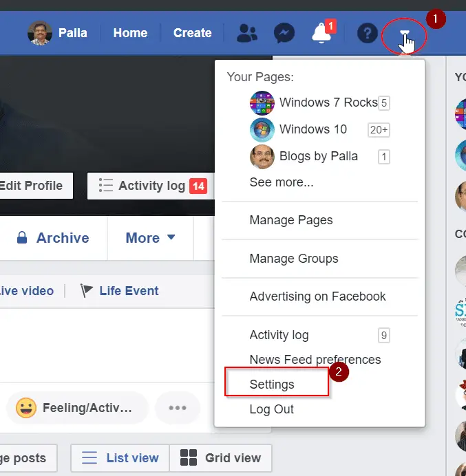This screenshot has height=476, width=466.
Task: Select Windows 7 Rocks page name
Action: [x=328, y=102]
